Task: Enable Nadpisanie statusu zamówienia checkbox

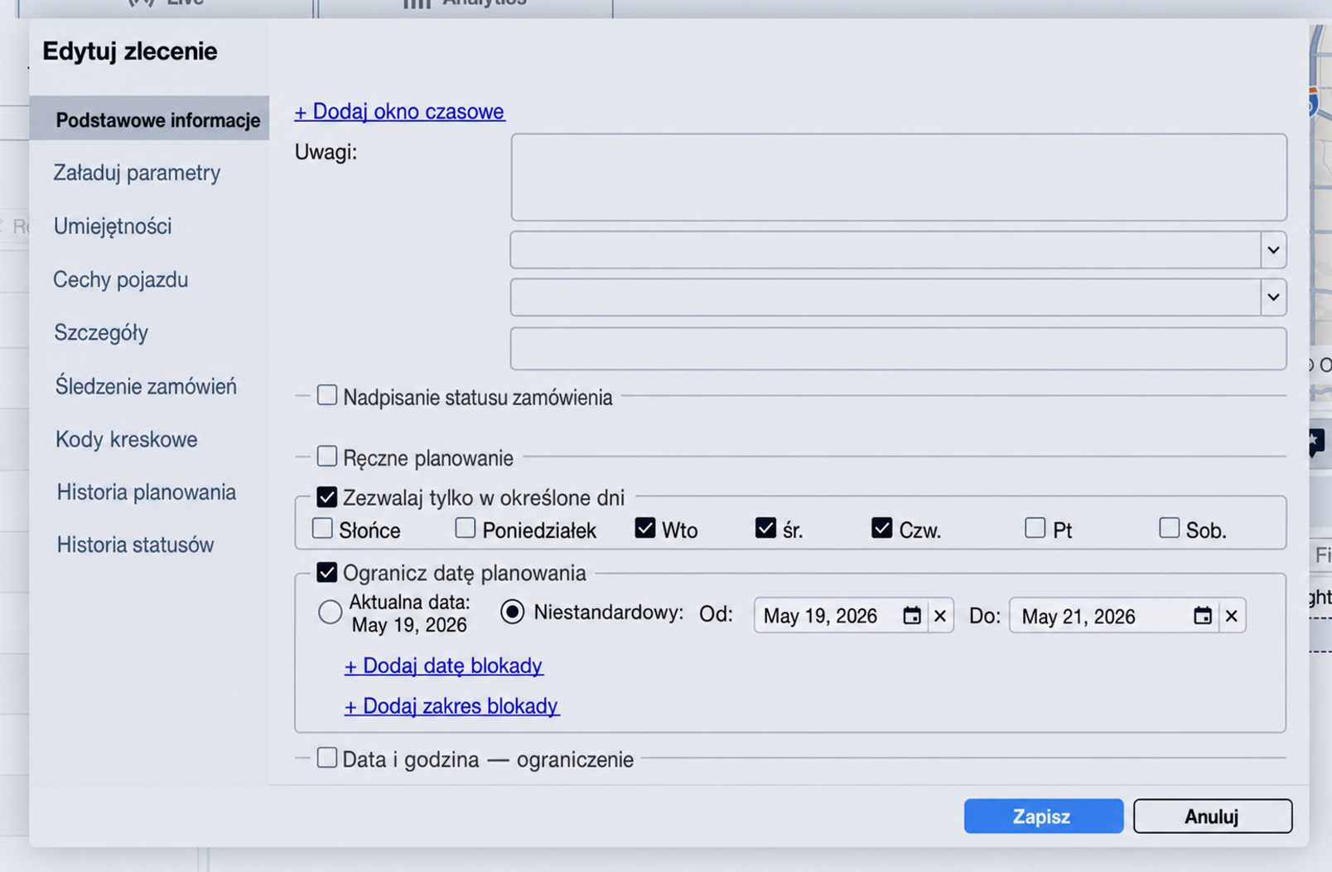Action: tap(327, 395)
